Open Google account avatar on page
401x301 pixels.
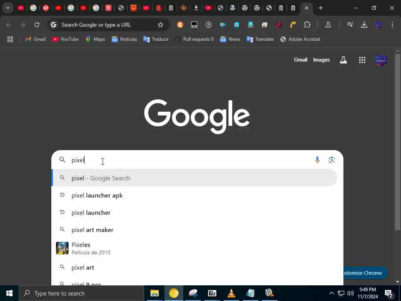click(x=381, y=60)
